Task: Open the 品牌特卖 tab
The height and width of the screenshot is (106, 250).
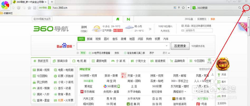Action: point(177,61)
